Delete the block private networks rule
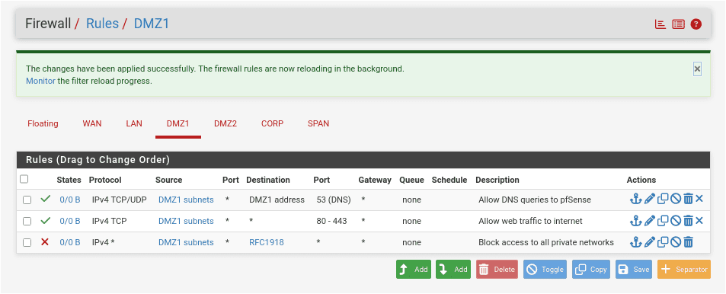Image resolution: width=726 pixels, height=294 pixels. pos(688,242)
